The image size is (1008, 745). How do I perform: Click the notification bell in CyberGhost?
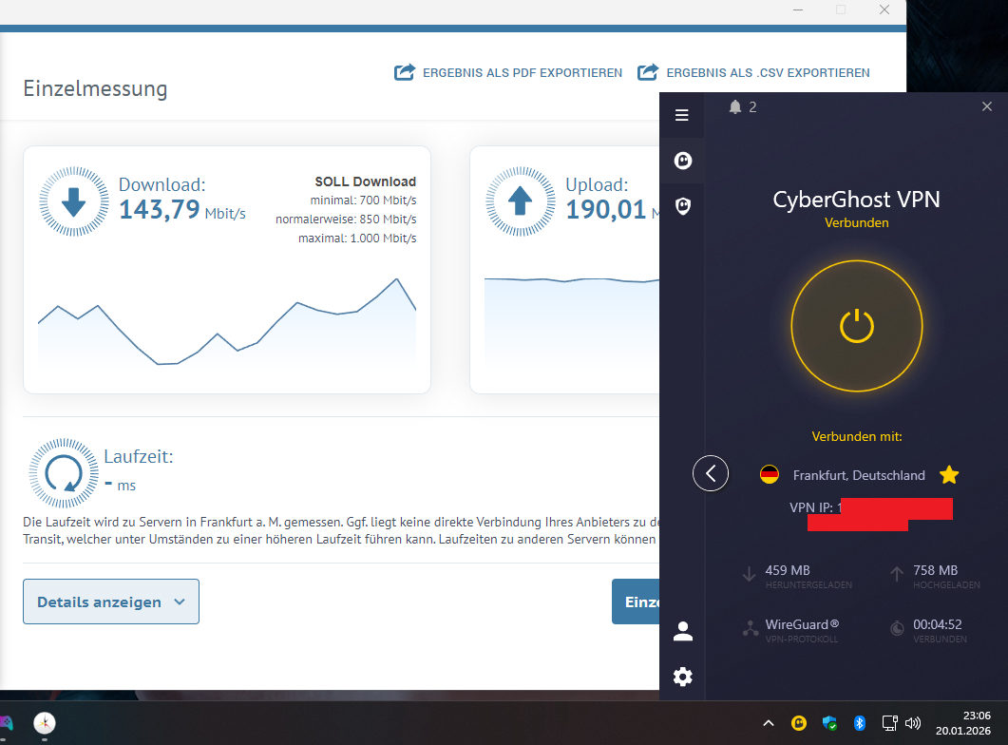point(735,106)
